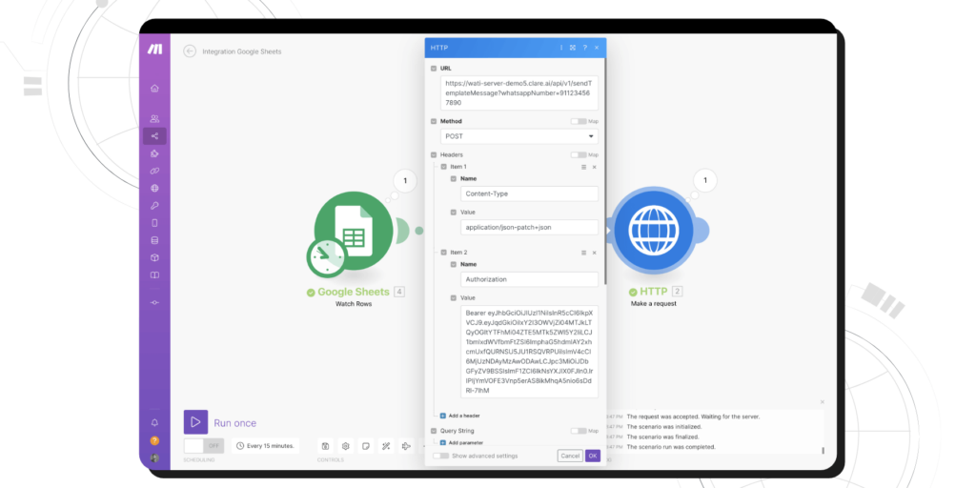Collapse the Query String section
976x488 pixels.
pyautogui.click(x=434, y=431)
